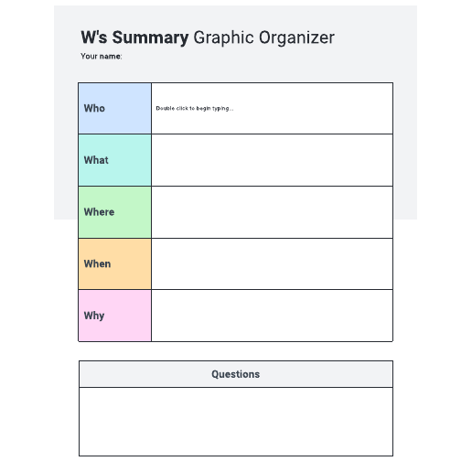Click the 'Double click to begin typing' placeholder
Image resolution: width=472 pixels, height=472 pixels.
195,108
